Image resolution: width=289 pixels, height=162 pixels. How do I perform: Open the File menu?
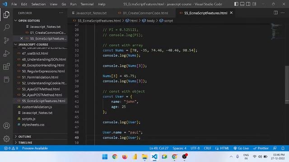pyautogui.click(x=14, y=4)
